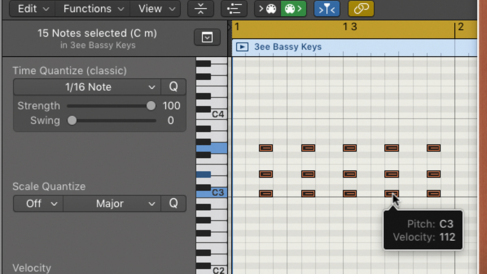Select first note in top row
Viewport: 487px width, 274px height.
pos(266,148)
